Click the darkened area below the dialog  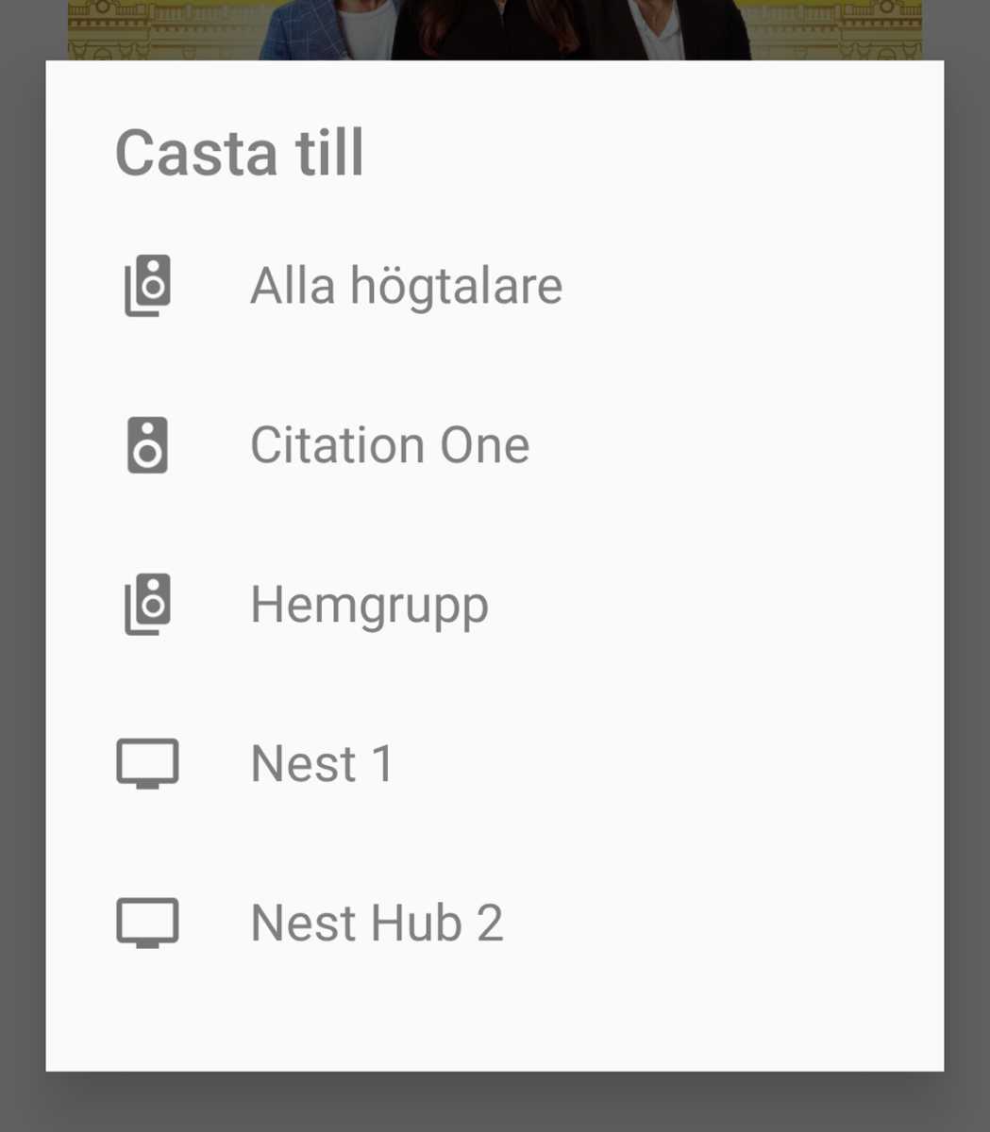(x=495, y=1104)
